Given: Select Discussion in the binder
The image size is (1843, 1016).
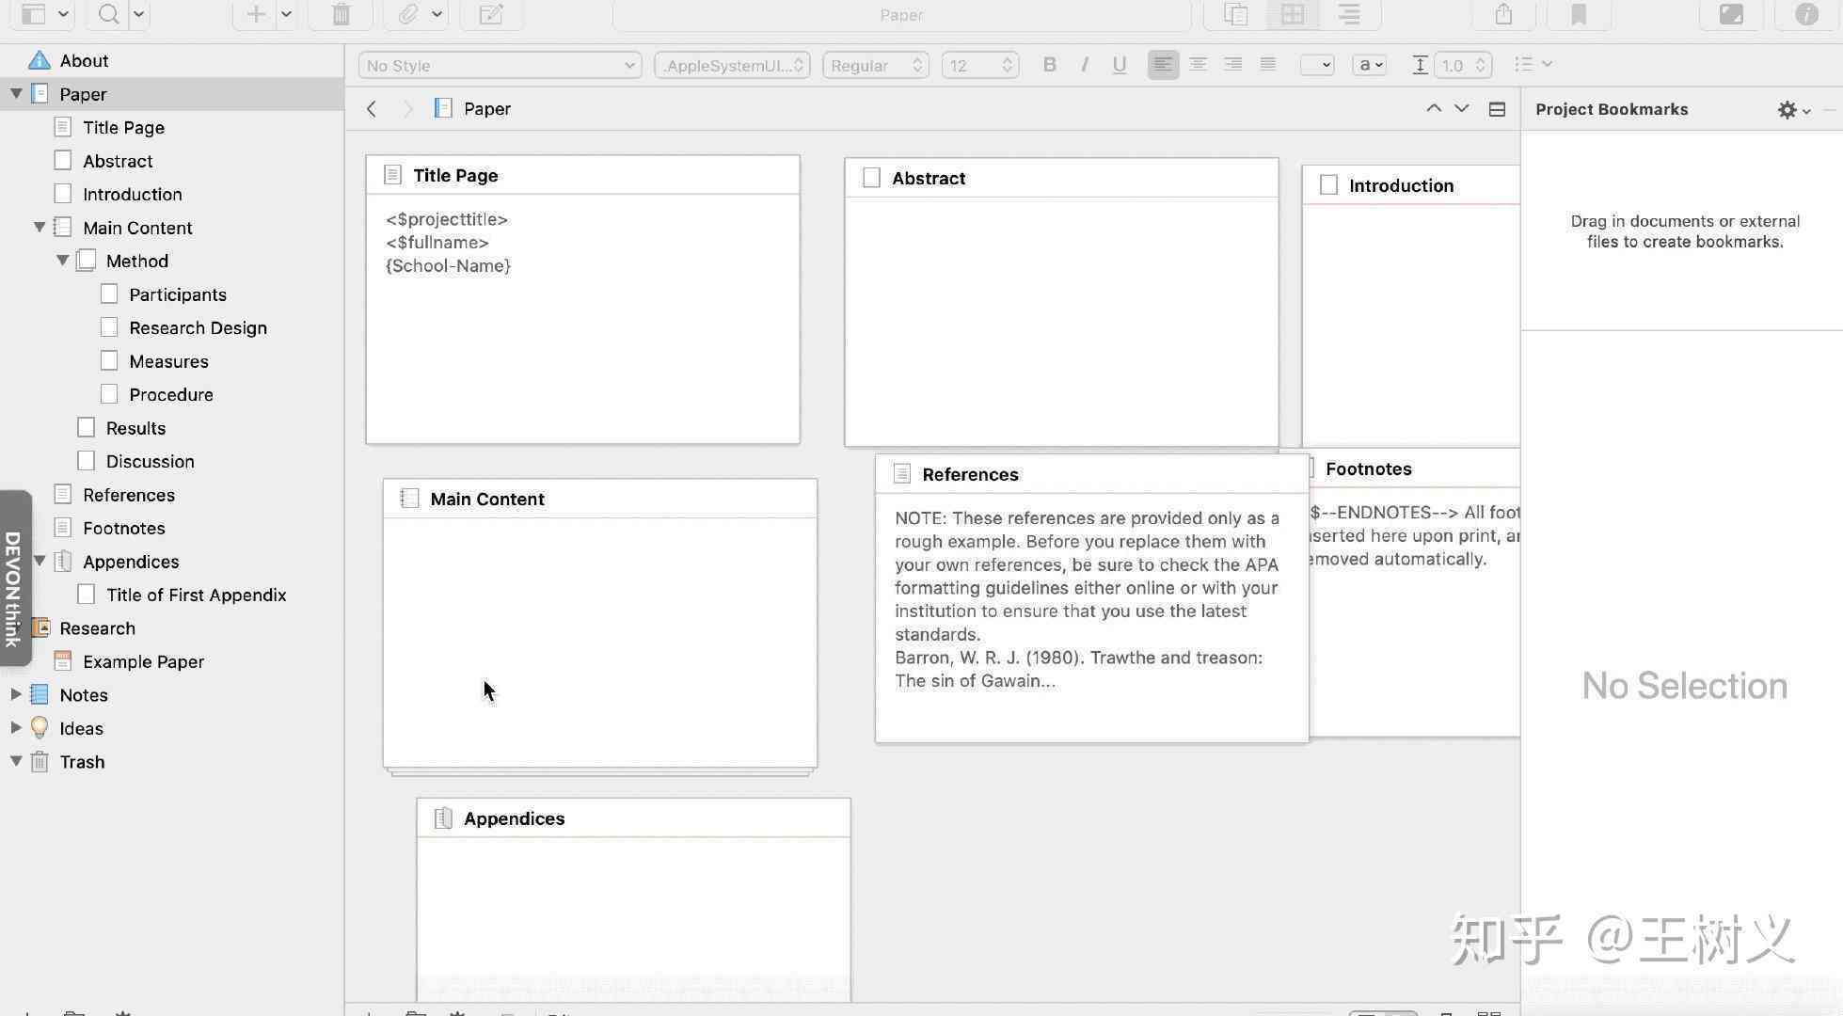Looking at the screenshot, I should click(x=150, y=461).
